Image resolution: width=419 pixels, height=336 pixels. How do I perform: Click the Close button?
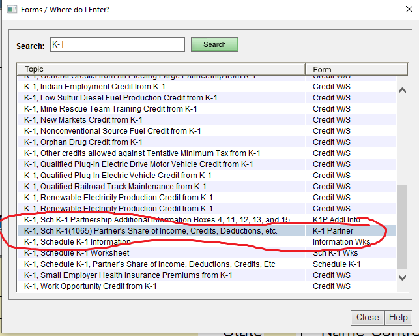pyautogui.click(x=368, y=317)
